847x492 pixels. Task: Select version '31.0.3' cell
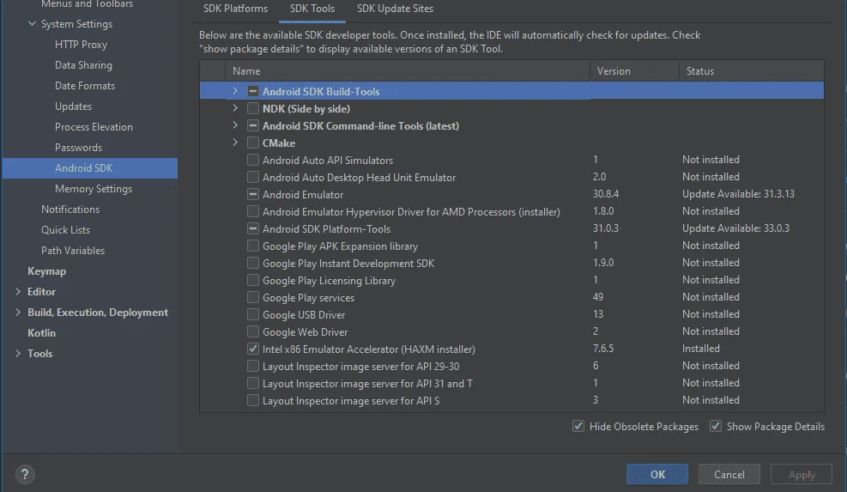pos(606,228)
